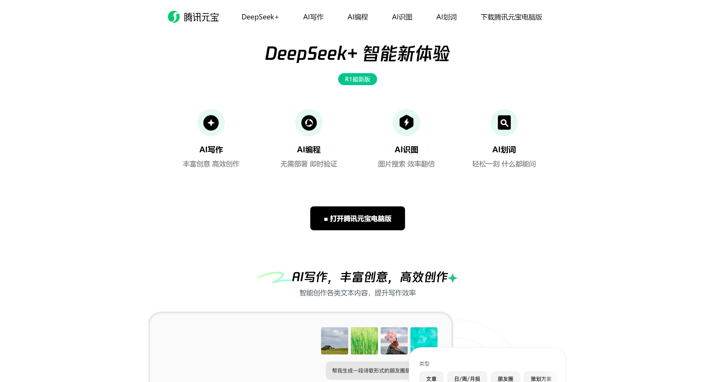Click the green sparkle beside the AI写作 heading

click(x=453, y=278)
